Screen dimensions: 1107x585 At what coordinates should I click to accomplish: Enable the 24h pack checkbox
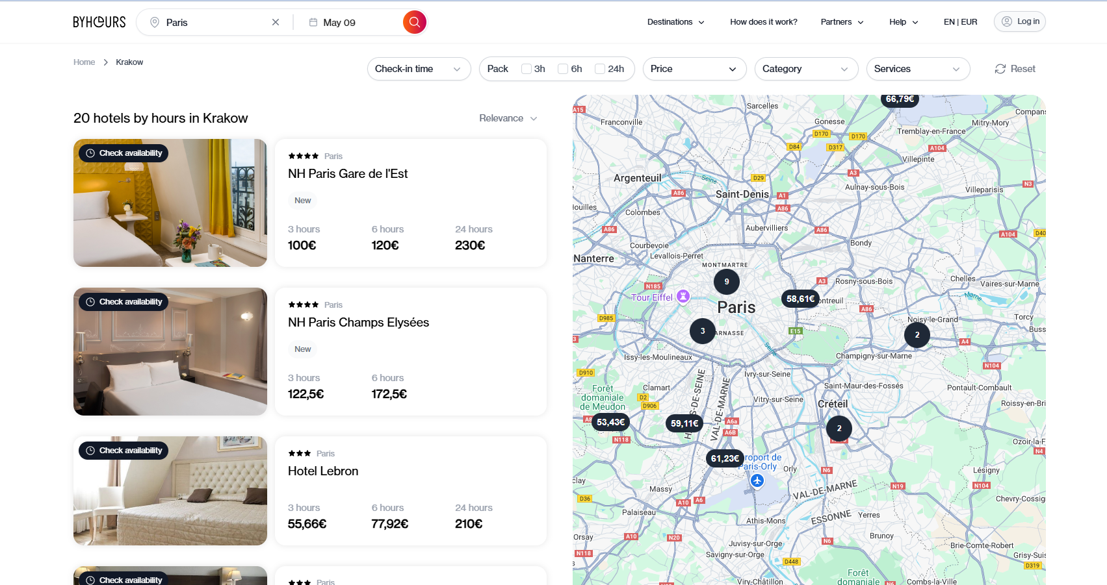point(600,69)
